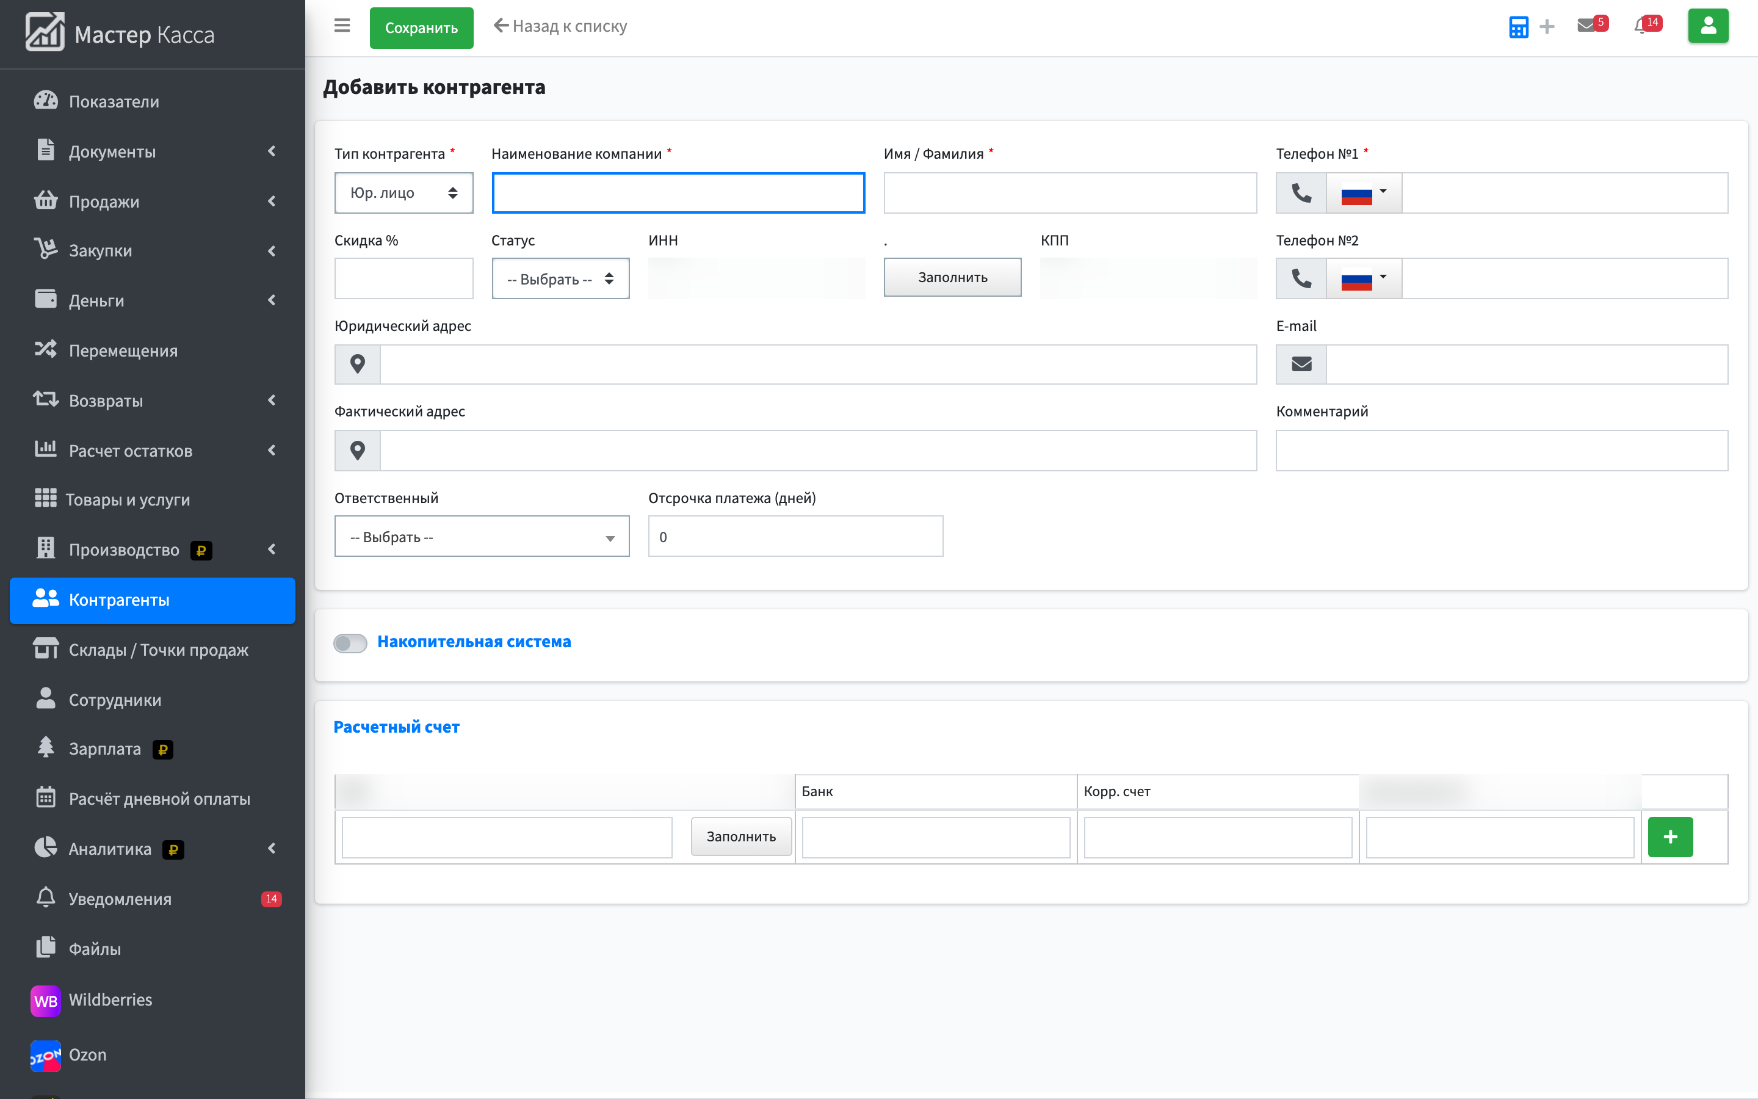Click phone icon for Телефон №2

[1301, 278]
